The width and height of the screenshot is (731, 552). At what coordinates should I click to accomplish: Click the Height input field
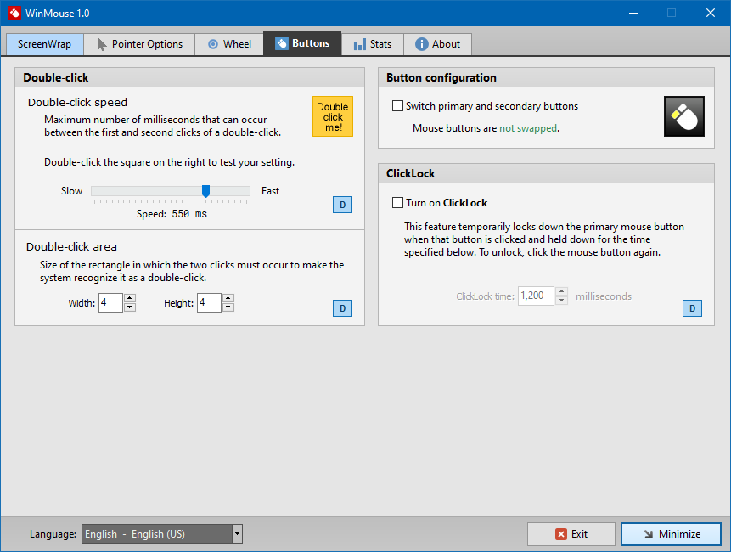[209, 303]
